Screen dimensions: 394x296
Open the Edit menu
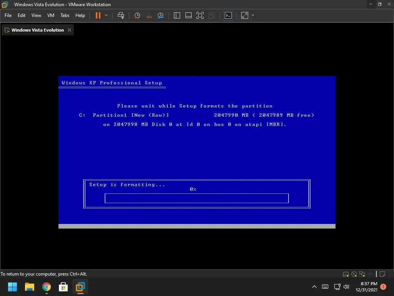click(x=22, y=15)
